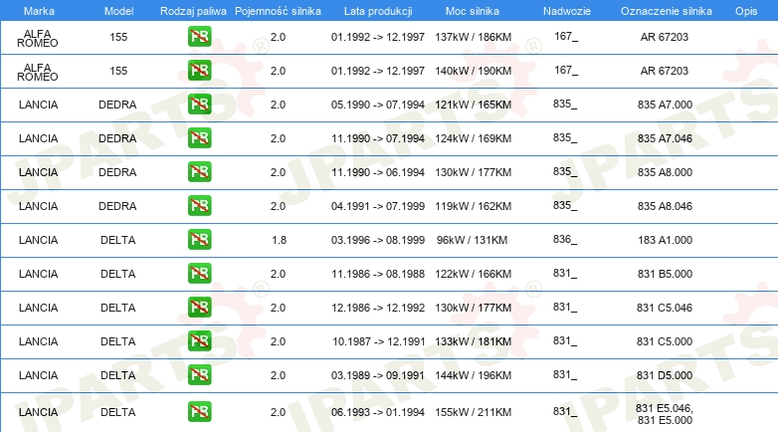The width and height of the screenshot is (778, 432).
Task: Click fuel icon in 835 A8.046 row
Action: (x=199, y=206)
